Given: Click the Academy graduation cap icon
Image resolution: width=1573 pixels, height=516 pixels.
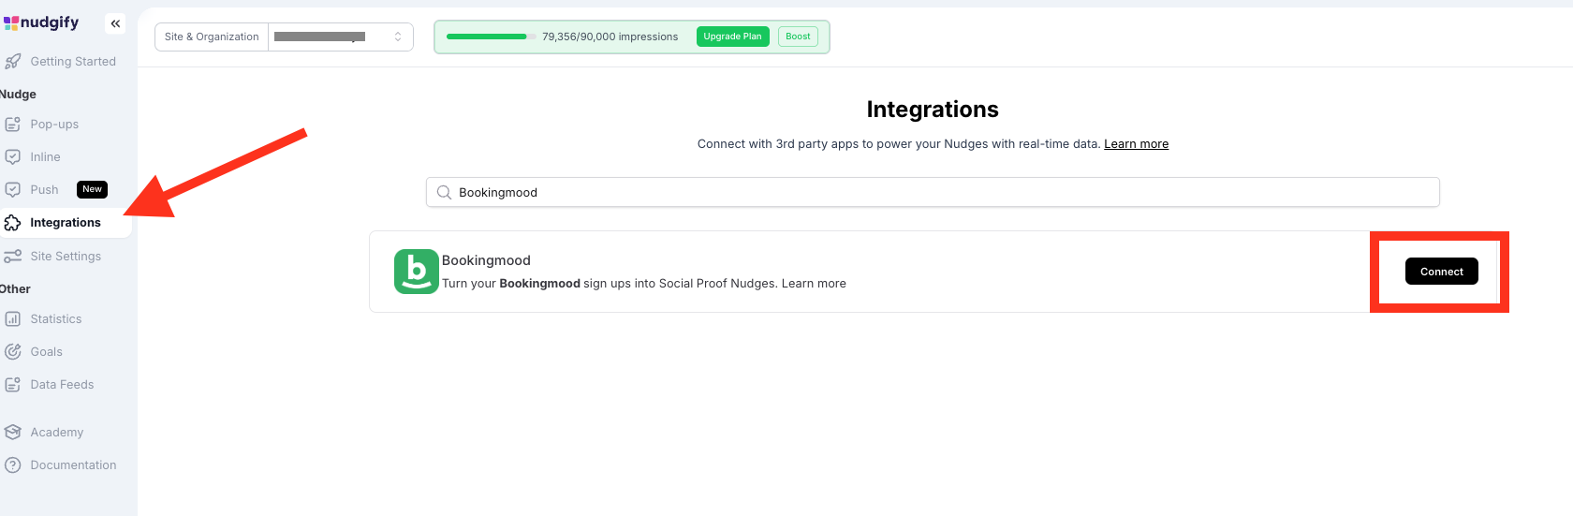Looking at the screenshot, I should (13, 433).
